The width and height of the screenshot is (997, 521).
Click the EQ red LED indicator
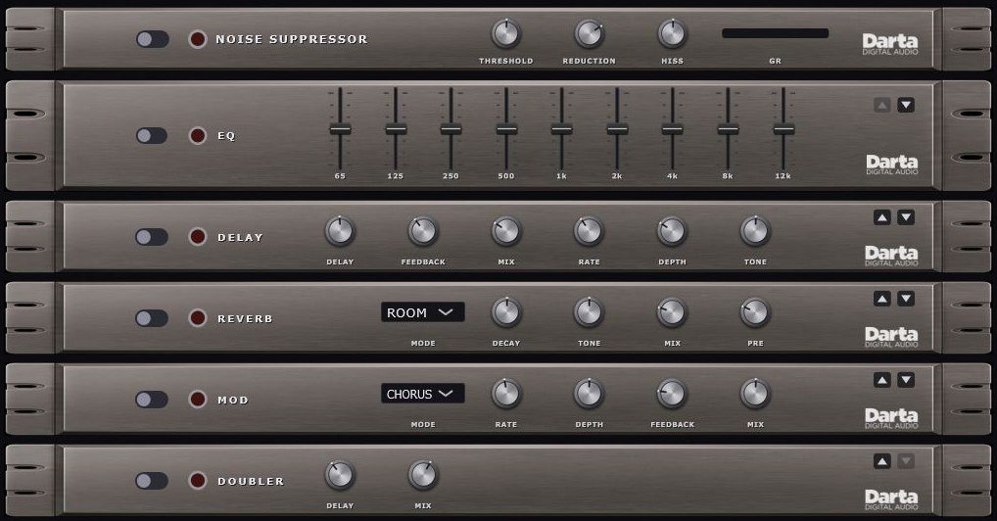tap(198, 135)
